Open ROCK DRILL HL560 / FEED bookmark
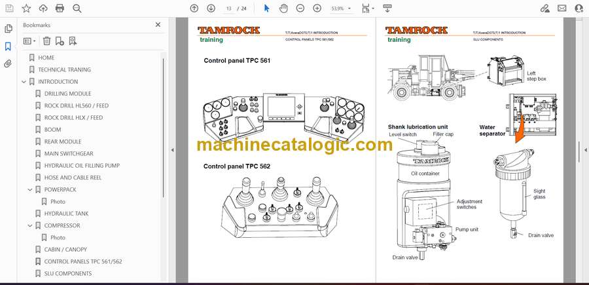This screenshot has width=589, height=285. tap(77, 105)
